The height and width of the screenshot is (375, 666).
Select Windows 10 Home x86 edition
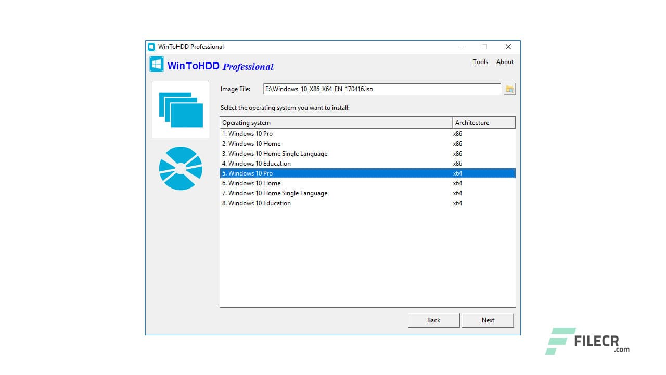click(x=312, y=143)
